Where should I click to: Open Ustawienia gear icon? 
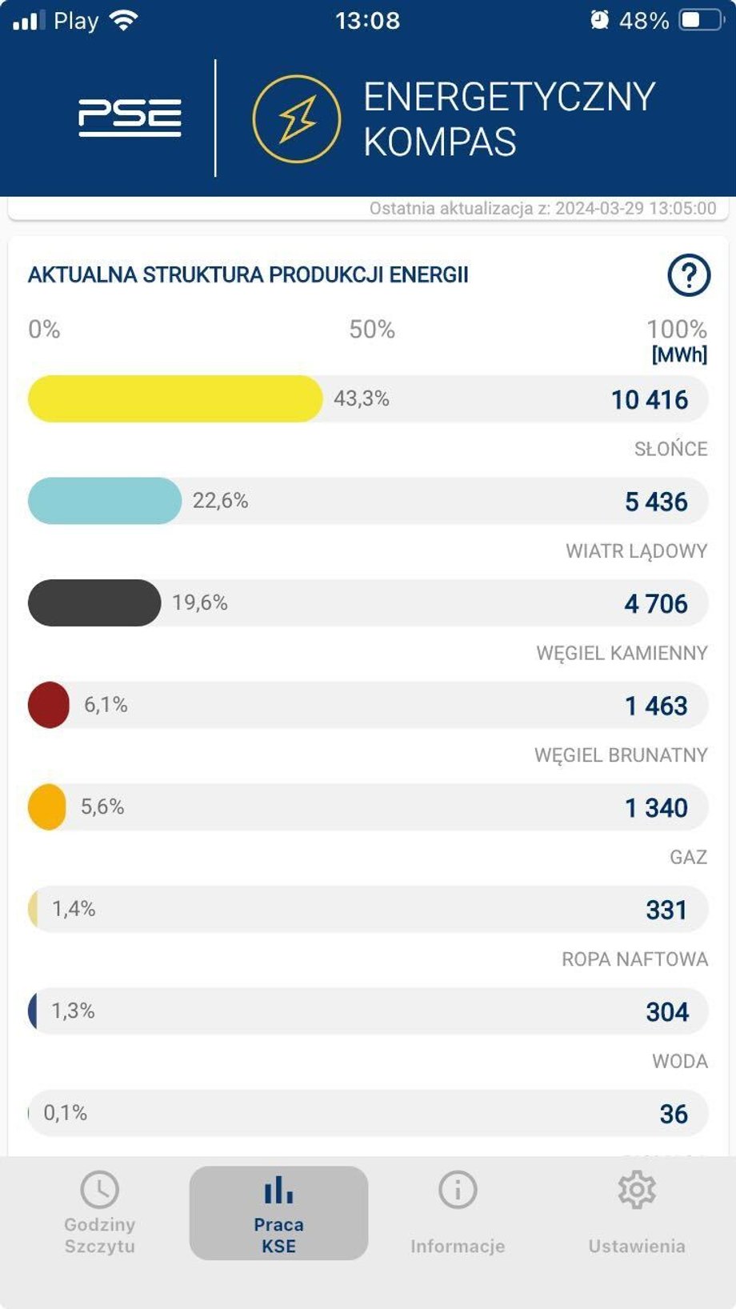[637, 1190]
